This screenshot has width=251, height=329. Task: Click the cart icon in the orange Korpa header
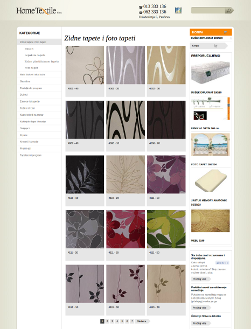[225, 32]
